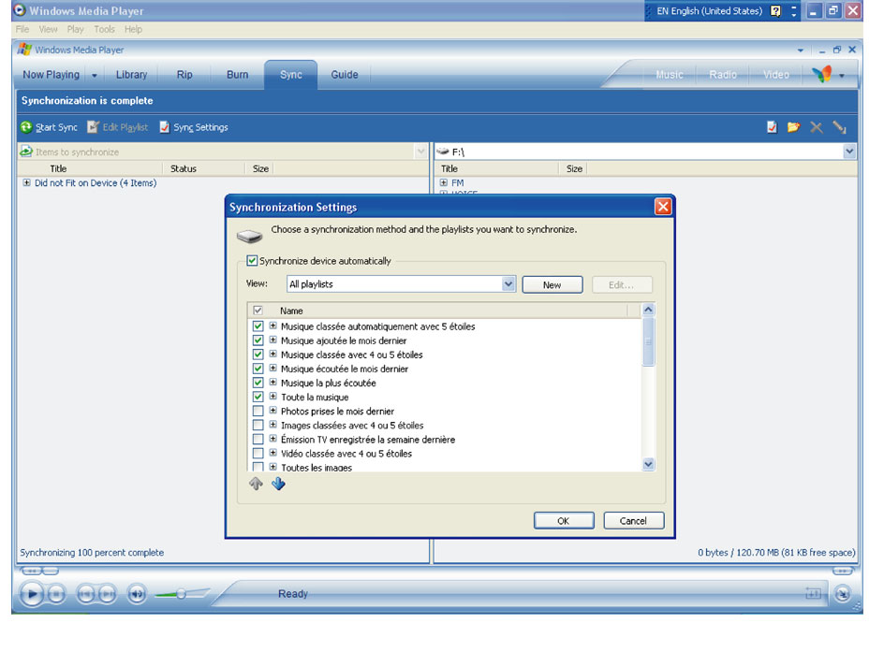Click the blue move down arrow
Viewport: 869px width, 652px height.
point(278,484)
